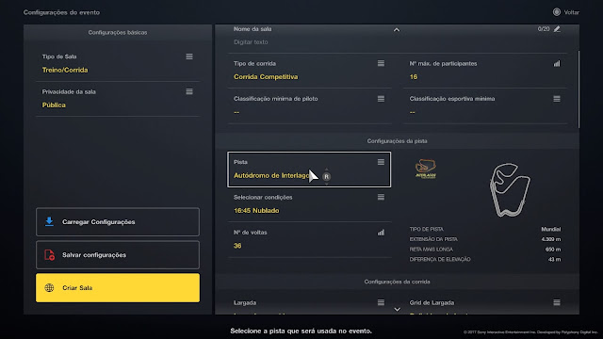Select the Pista Autódromo de Interlagos field
The height and width of the screenshot is (339, 603).
309,169
